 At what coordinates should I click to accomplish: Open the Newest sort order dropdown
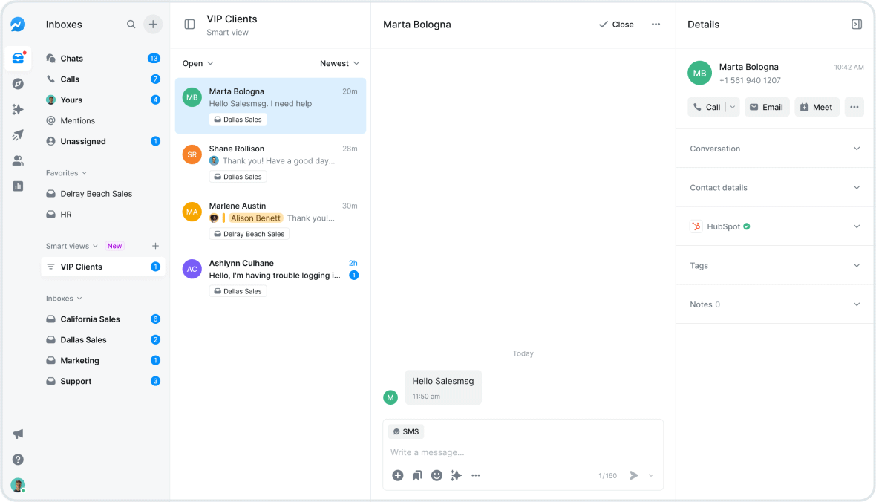point(340,63)
